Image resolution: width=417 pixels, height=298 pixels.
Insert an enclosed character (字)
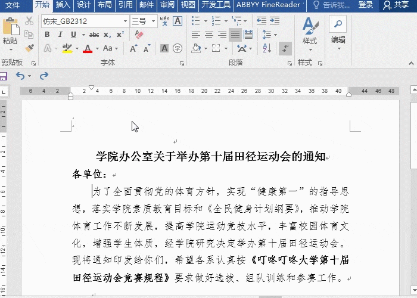tap(178, 48)
